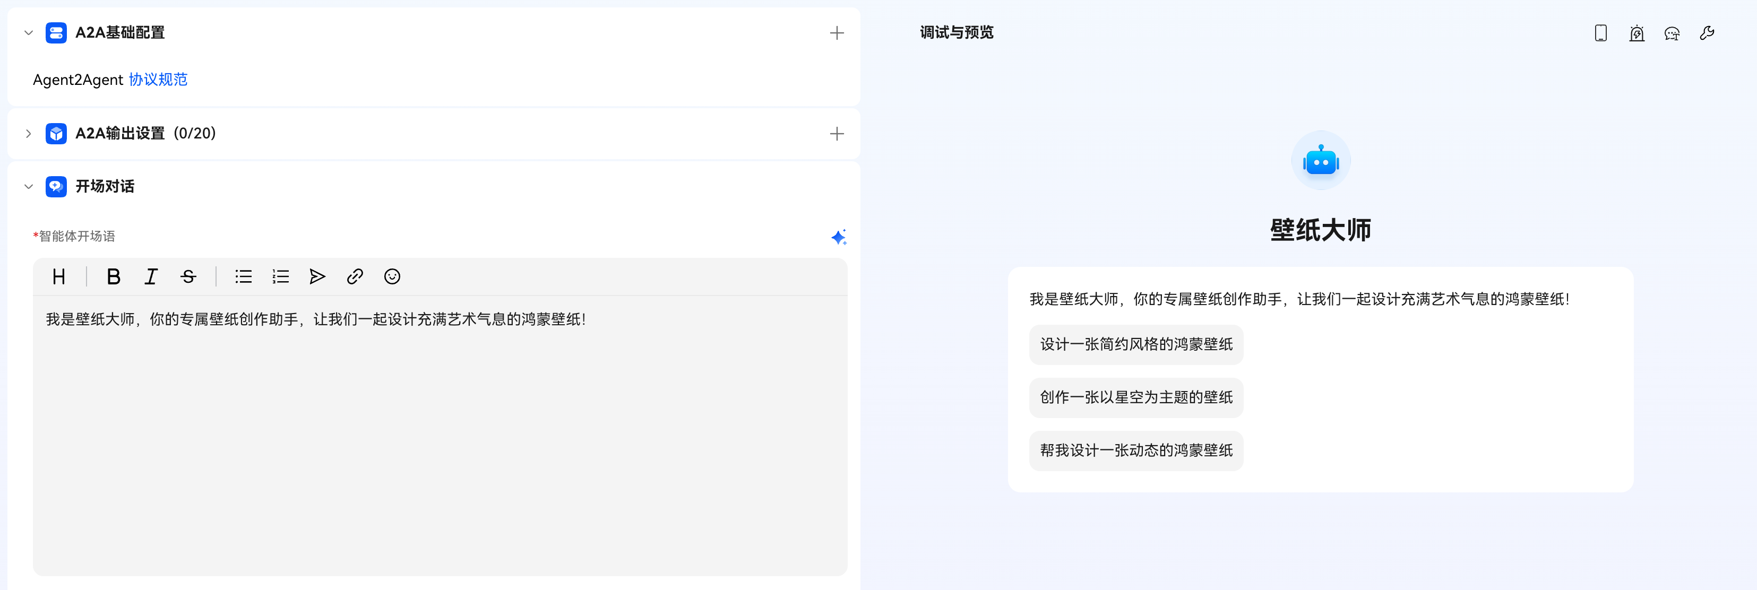Click inside the opening message editor
The image size is (1757, 590).
[x=440, y=435]
